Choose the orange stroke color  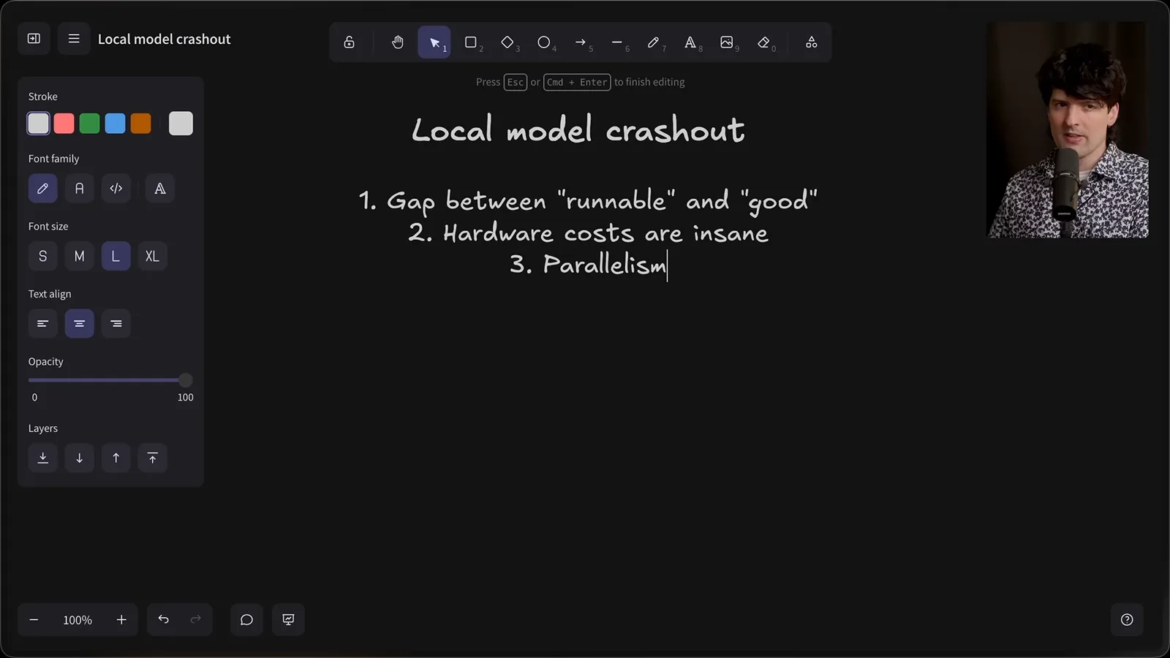pos(141,124)
